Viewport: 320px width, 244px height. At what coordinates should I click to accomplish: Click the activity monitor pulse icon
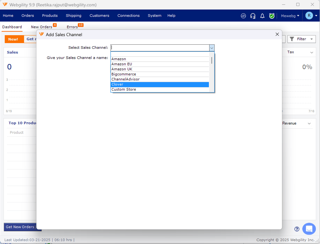tap(243, 16)
